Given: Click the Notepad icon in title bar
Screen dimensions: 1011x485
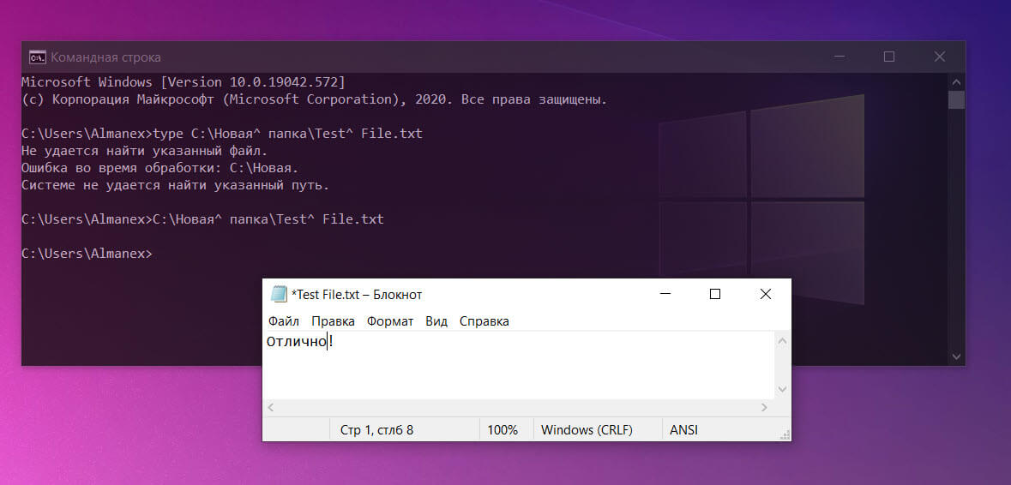Looking at the screenshot, I should pos(279,295).
